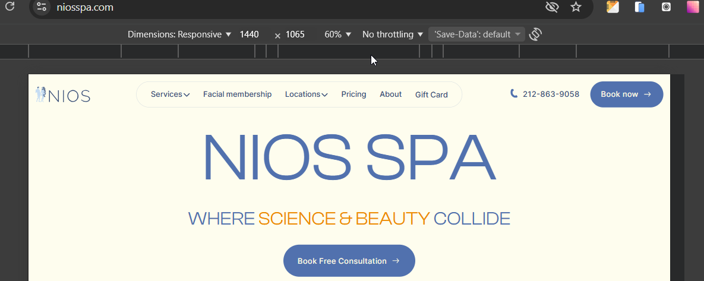
Task: Open the yellow notepad extension icon
Action: [x=613, y=7]
